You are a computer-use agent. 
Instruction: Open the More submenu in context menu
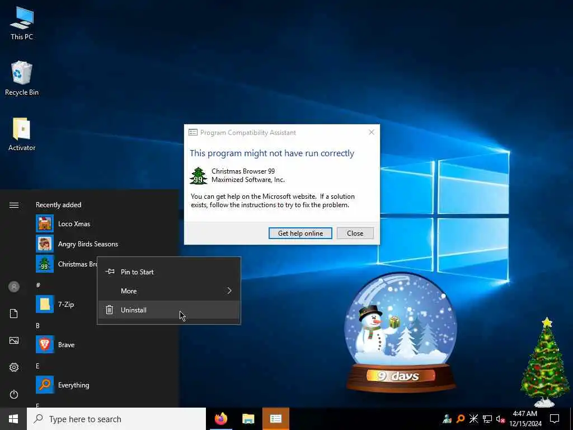coord(169,291)
